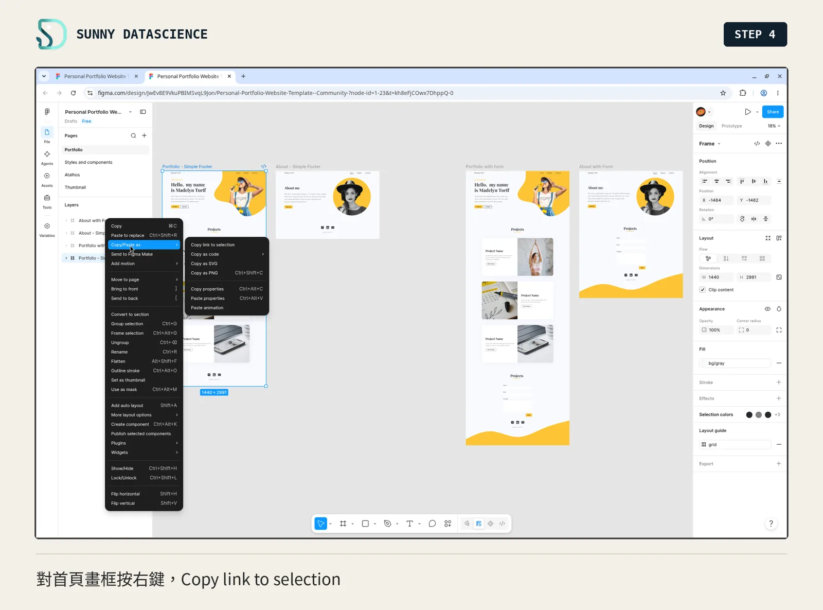The image size is (823, 610).
Task: Select the Rectangle shape tool
Action: point(365,524)
